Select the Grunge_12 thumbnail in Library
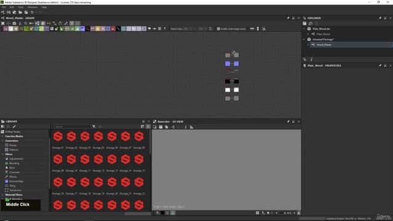Viewport: 393px width, 221px height. tap(98, 160)
